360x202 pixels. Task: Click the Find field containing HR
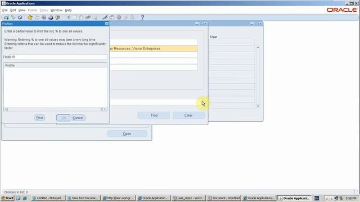(58, 57)
